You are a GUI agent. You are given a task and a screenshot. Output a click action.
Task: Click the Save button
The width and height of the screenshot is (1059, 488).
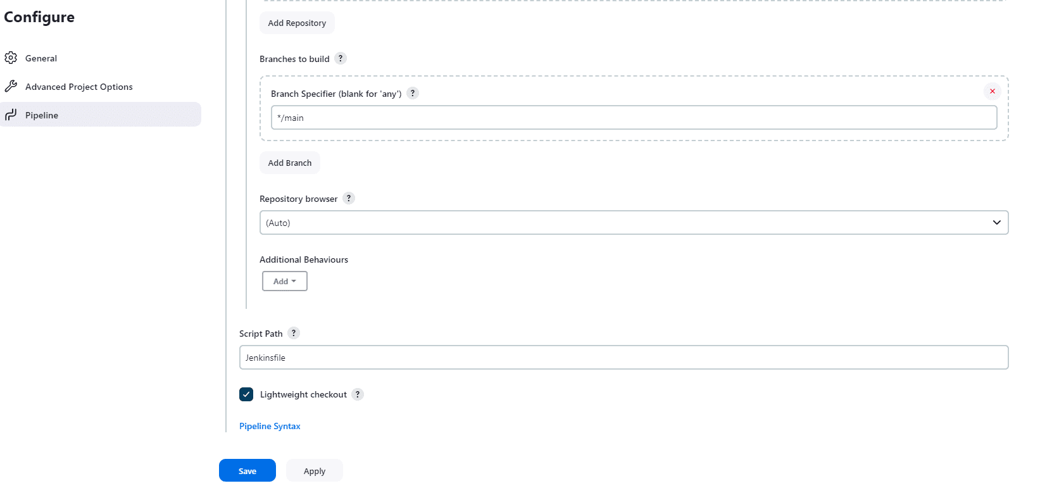[x=247, y=470]
